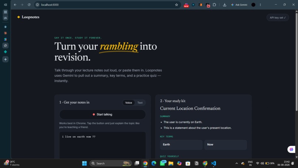The height and width of the screenshot is (168, 298).
Task: Click the QUIZ YOURSELF label
Action: click(169, 157)
